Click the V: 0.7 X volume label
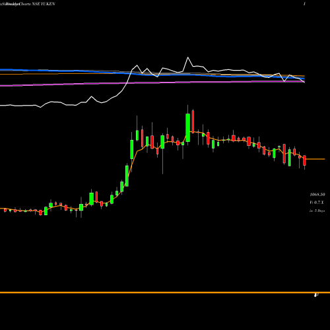Image resolution: width=330 pixels, height=330 pixels. (x=317, y=203)
